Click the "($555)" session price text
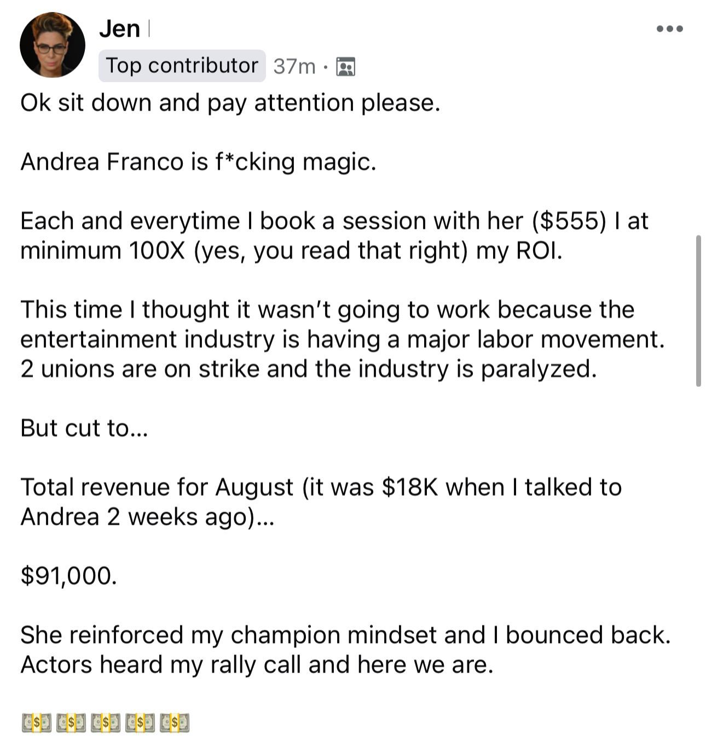Viewport: 706px width, 741px height. [569, 221]
